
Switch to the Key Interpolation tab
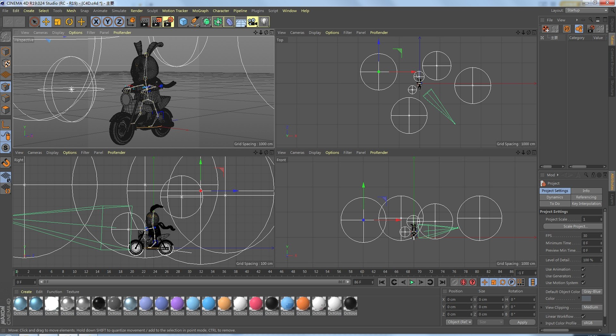[586, 204]
